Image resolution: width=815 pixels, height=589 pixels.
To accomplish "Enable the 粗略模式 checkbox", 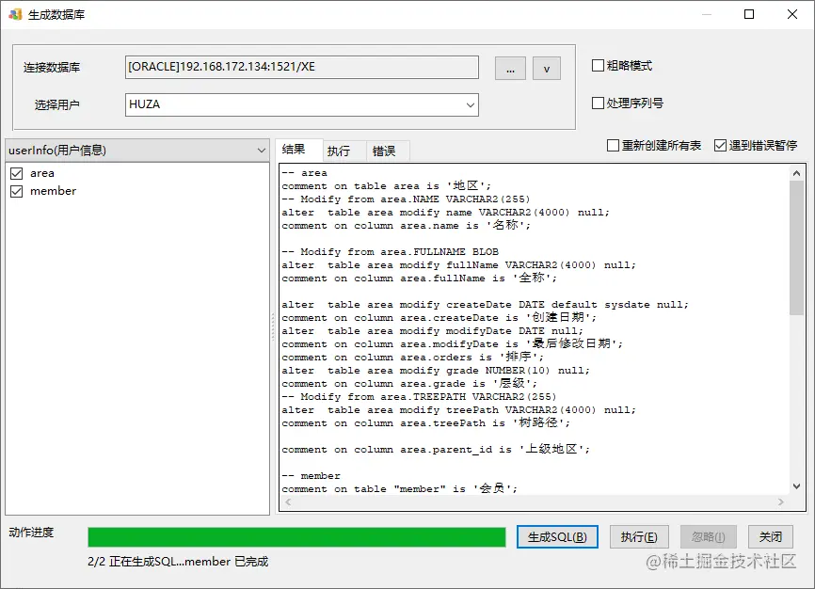I will click(x=598, y=66).
